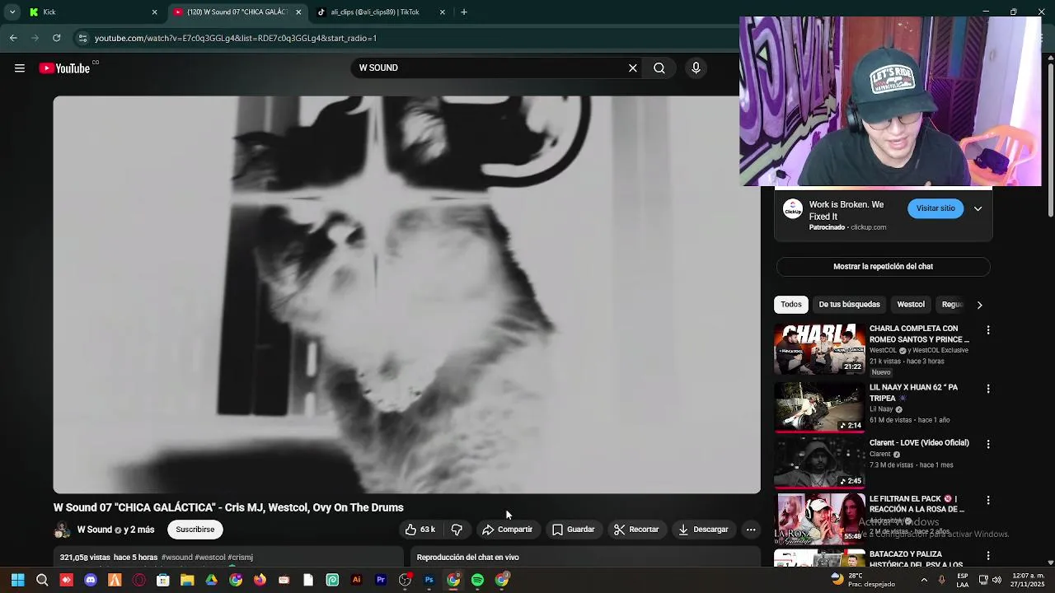The image size is (1055, 593).
Task: Select the Westcol filter chip
Action: [x=911, y=305]
